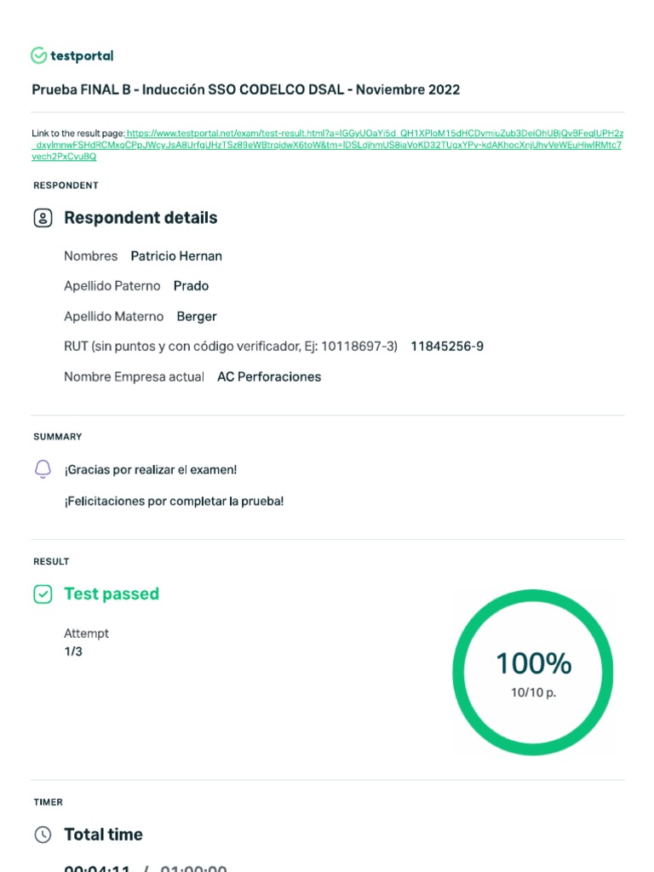Click the exam title Prueba FINAL B

(246, 89)
